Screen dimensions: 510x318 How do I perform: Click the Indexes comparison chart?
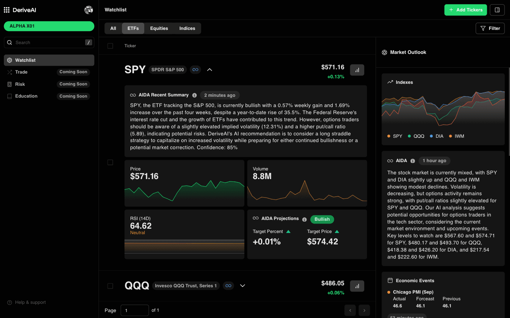(x=443, y=108)
